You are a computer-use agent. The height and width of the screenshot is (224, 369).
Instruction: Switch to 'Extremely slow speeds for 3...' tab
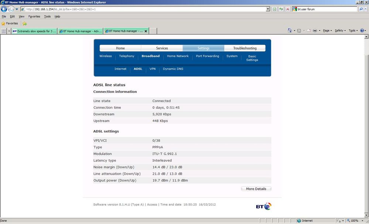34,31
